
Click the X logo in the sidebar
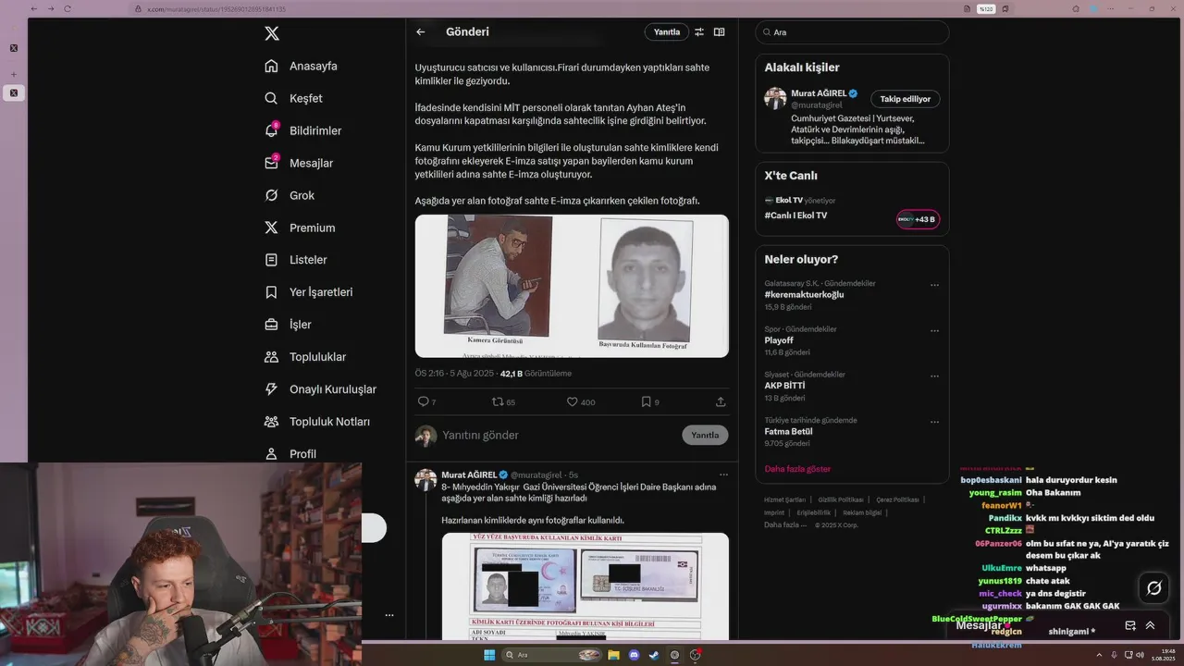tap(271, 33)
